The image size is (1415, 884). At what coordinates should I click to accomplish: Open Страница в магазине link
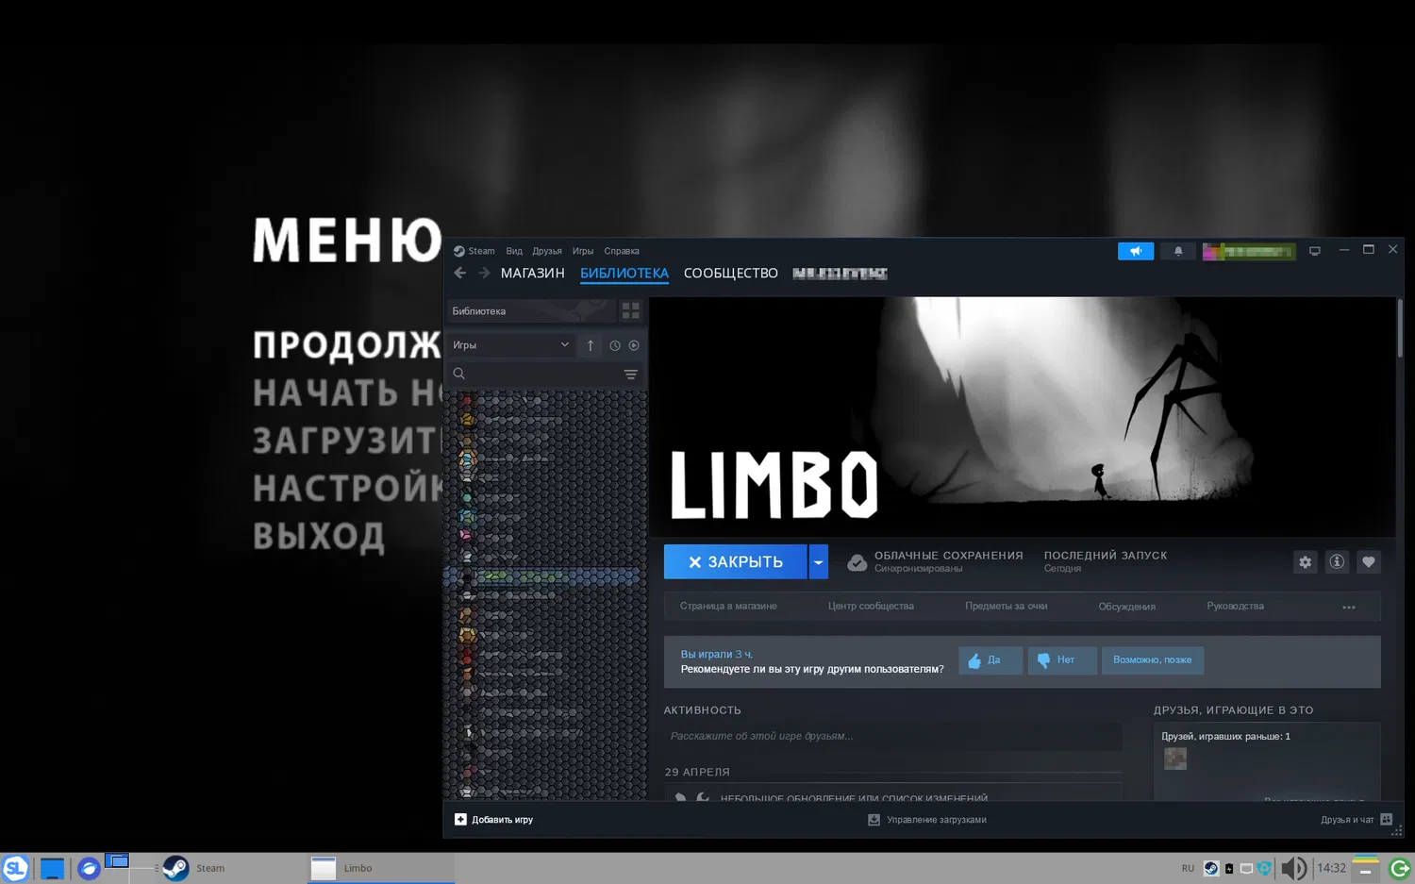[x=728, y=607]
